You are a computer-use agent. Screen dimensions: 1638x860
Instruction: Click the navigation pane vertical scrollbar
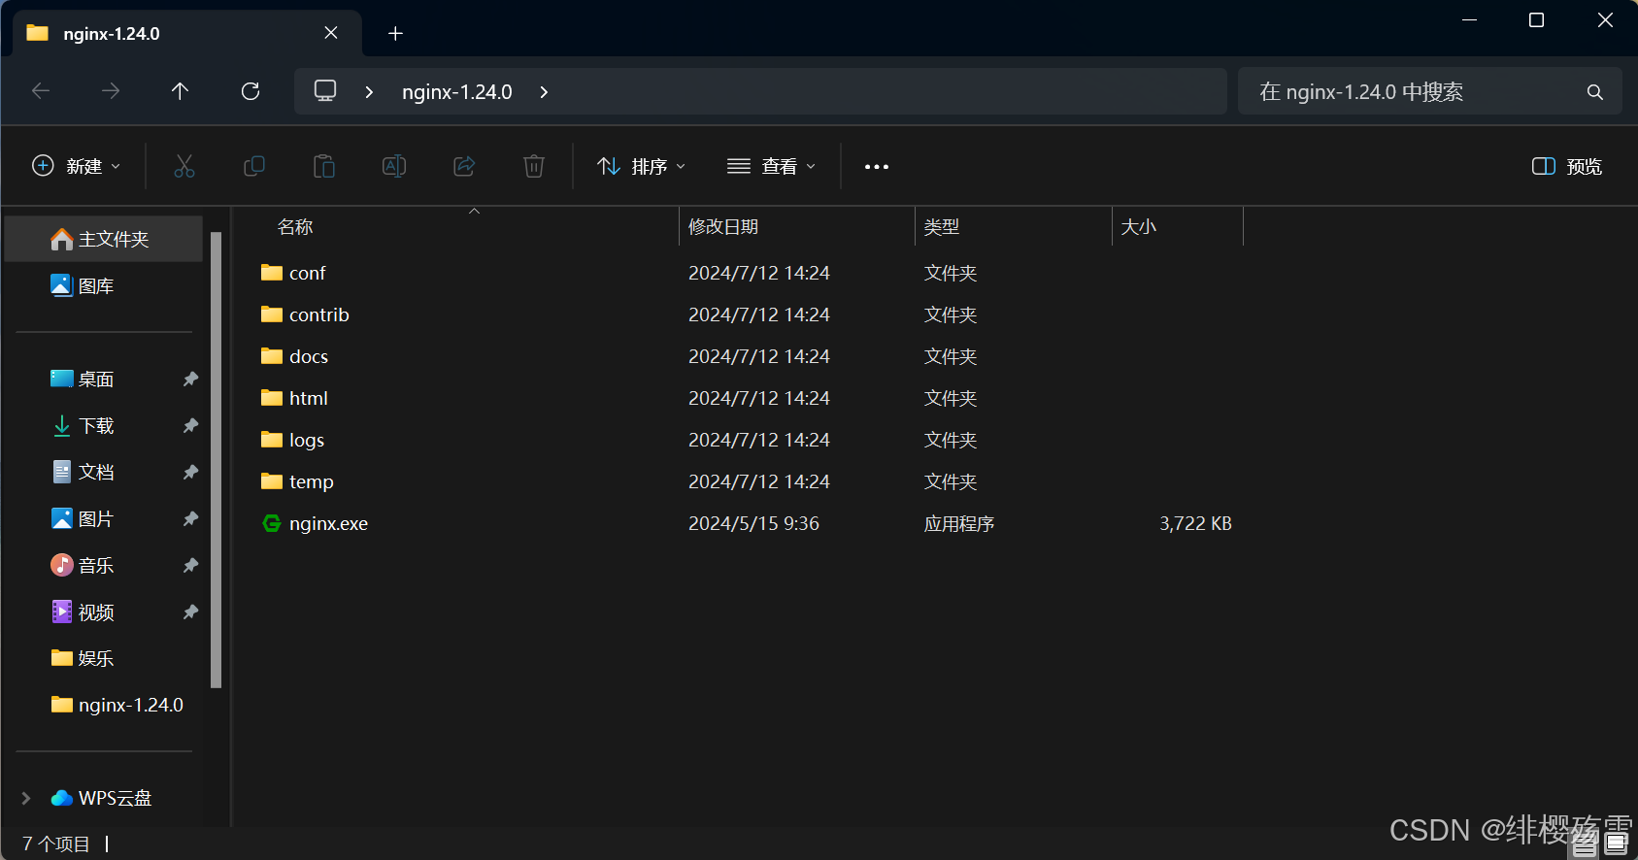[217, 456]
